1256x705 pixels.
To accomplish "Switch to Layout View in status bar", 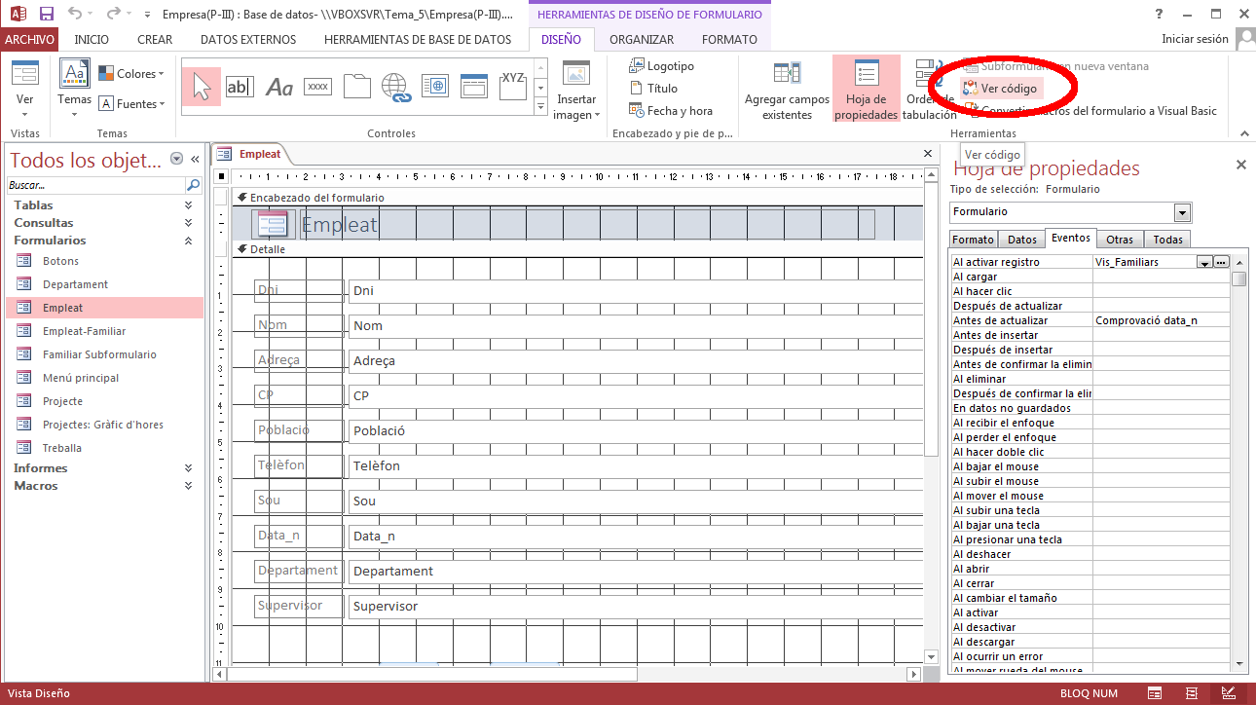I will click(x=1191, y=693).
